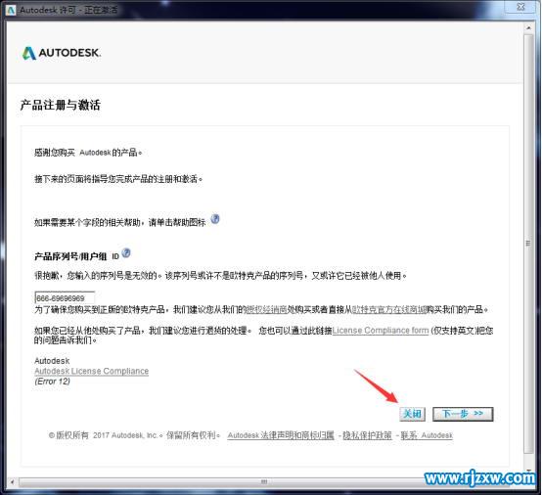Image resolution: width=542 pixels, height=495 pixels.
Task: Click the help icon next to 帮助图标 text
Action: (x=215, y=219)
